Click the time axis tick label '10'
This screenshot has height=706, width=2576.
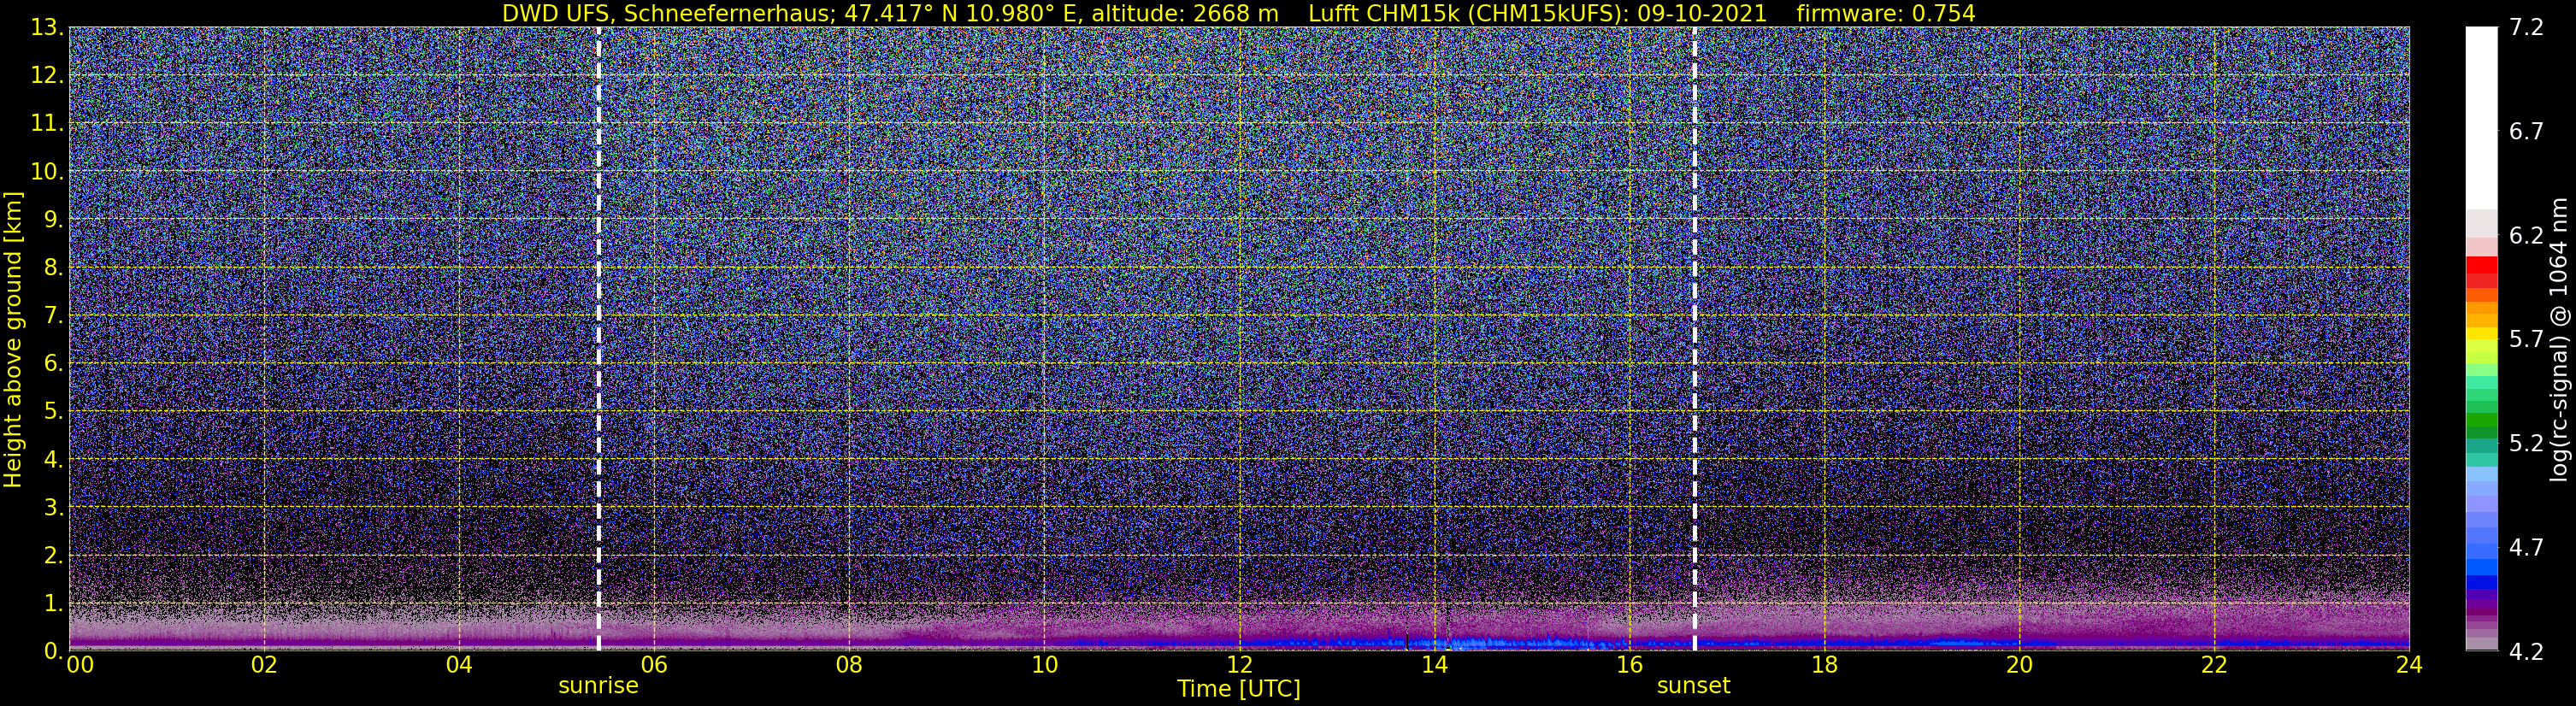pos(1044,665)
